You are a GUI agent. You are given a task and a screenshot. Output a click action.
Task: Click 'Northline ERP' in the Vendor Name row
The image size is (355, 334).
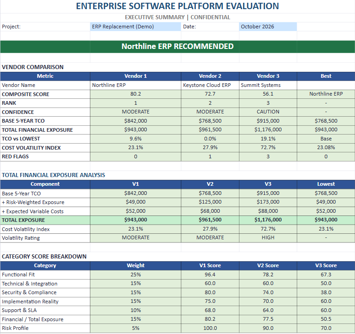[x=135, y=85]
